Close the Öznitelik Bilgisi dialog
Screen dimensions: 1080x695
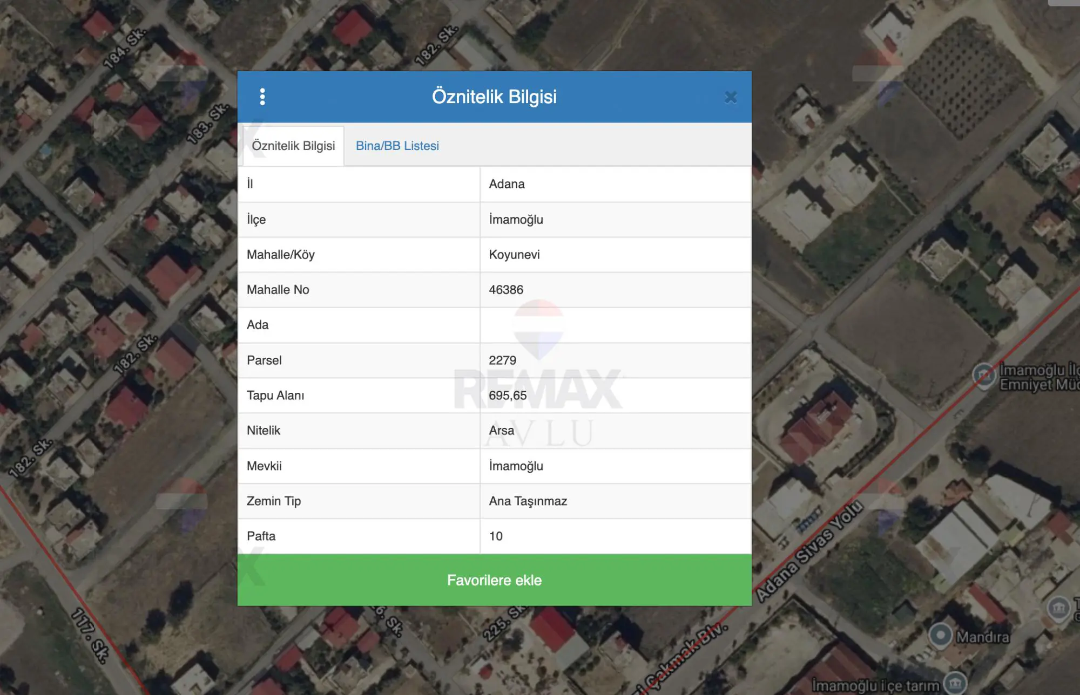[x=731, y=97]
